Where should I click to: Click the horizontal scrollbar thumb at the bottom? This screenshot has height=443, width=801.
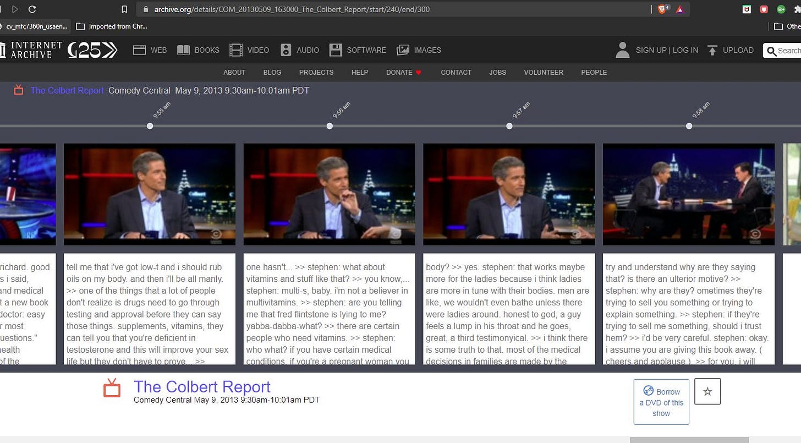[x=689, y=440]
